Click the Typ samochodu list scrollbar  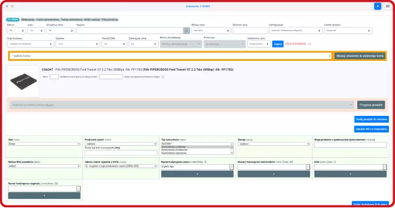(x=232, y=148)
